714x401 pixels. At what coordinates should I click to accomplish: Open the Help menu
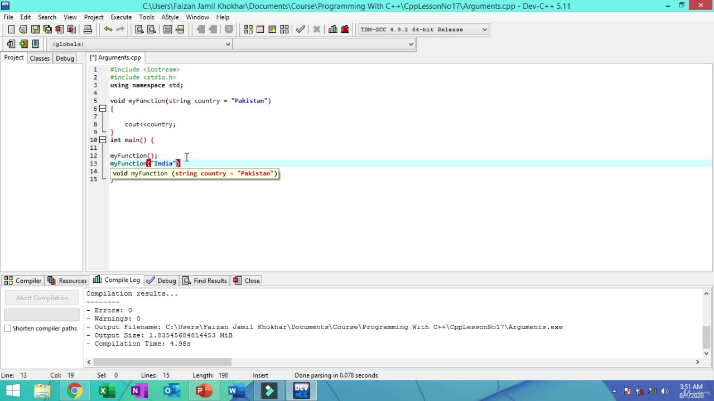pos(223,17)
